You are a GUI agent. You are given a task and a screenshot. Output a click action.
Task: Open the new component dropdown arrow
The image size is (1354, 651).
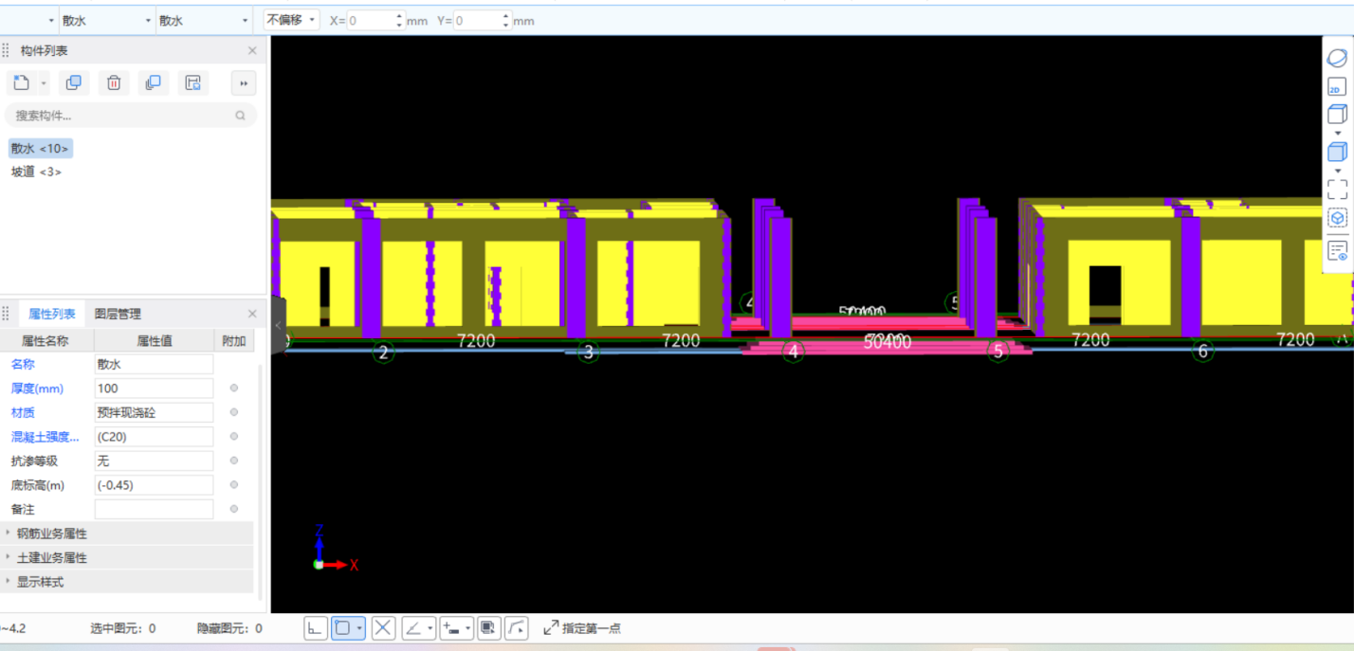point(44,84)
